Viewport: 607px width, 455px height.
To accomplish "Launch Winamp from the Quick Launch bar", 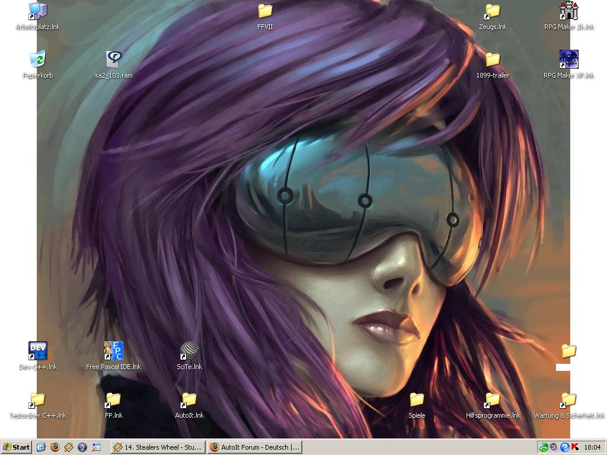I will [69, 447].
